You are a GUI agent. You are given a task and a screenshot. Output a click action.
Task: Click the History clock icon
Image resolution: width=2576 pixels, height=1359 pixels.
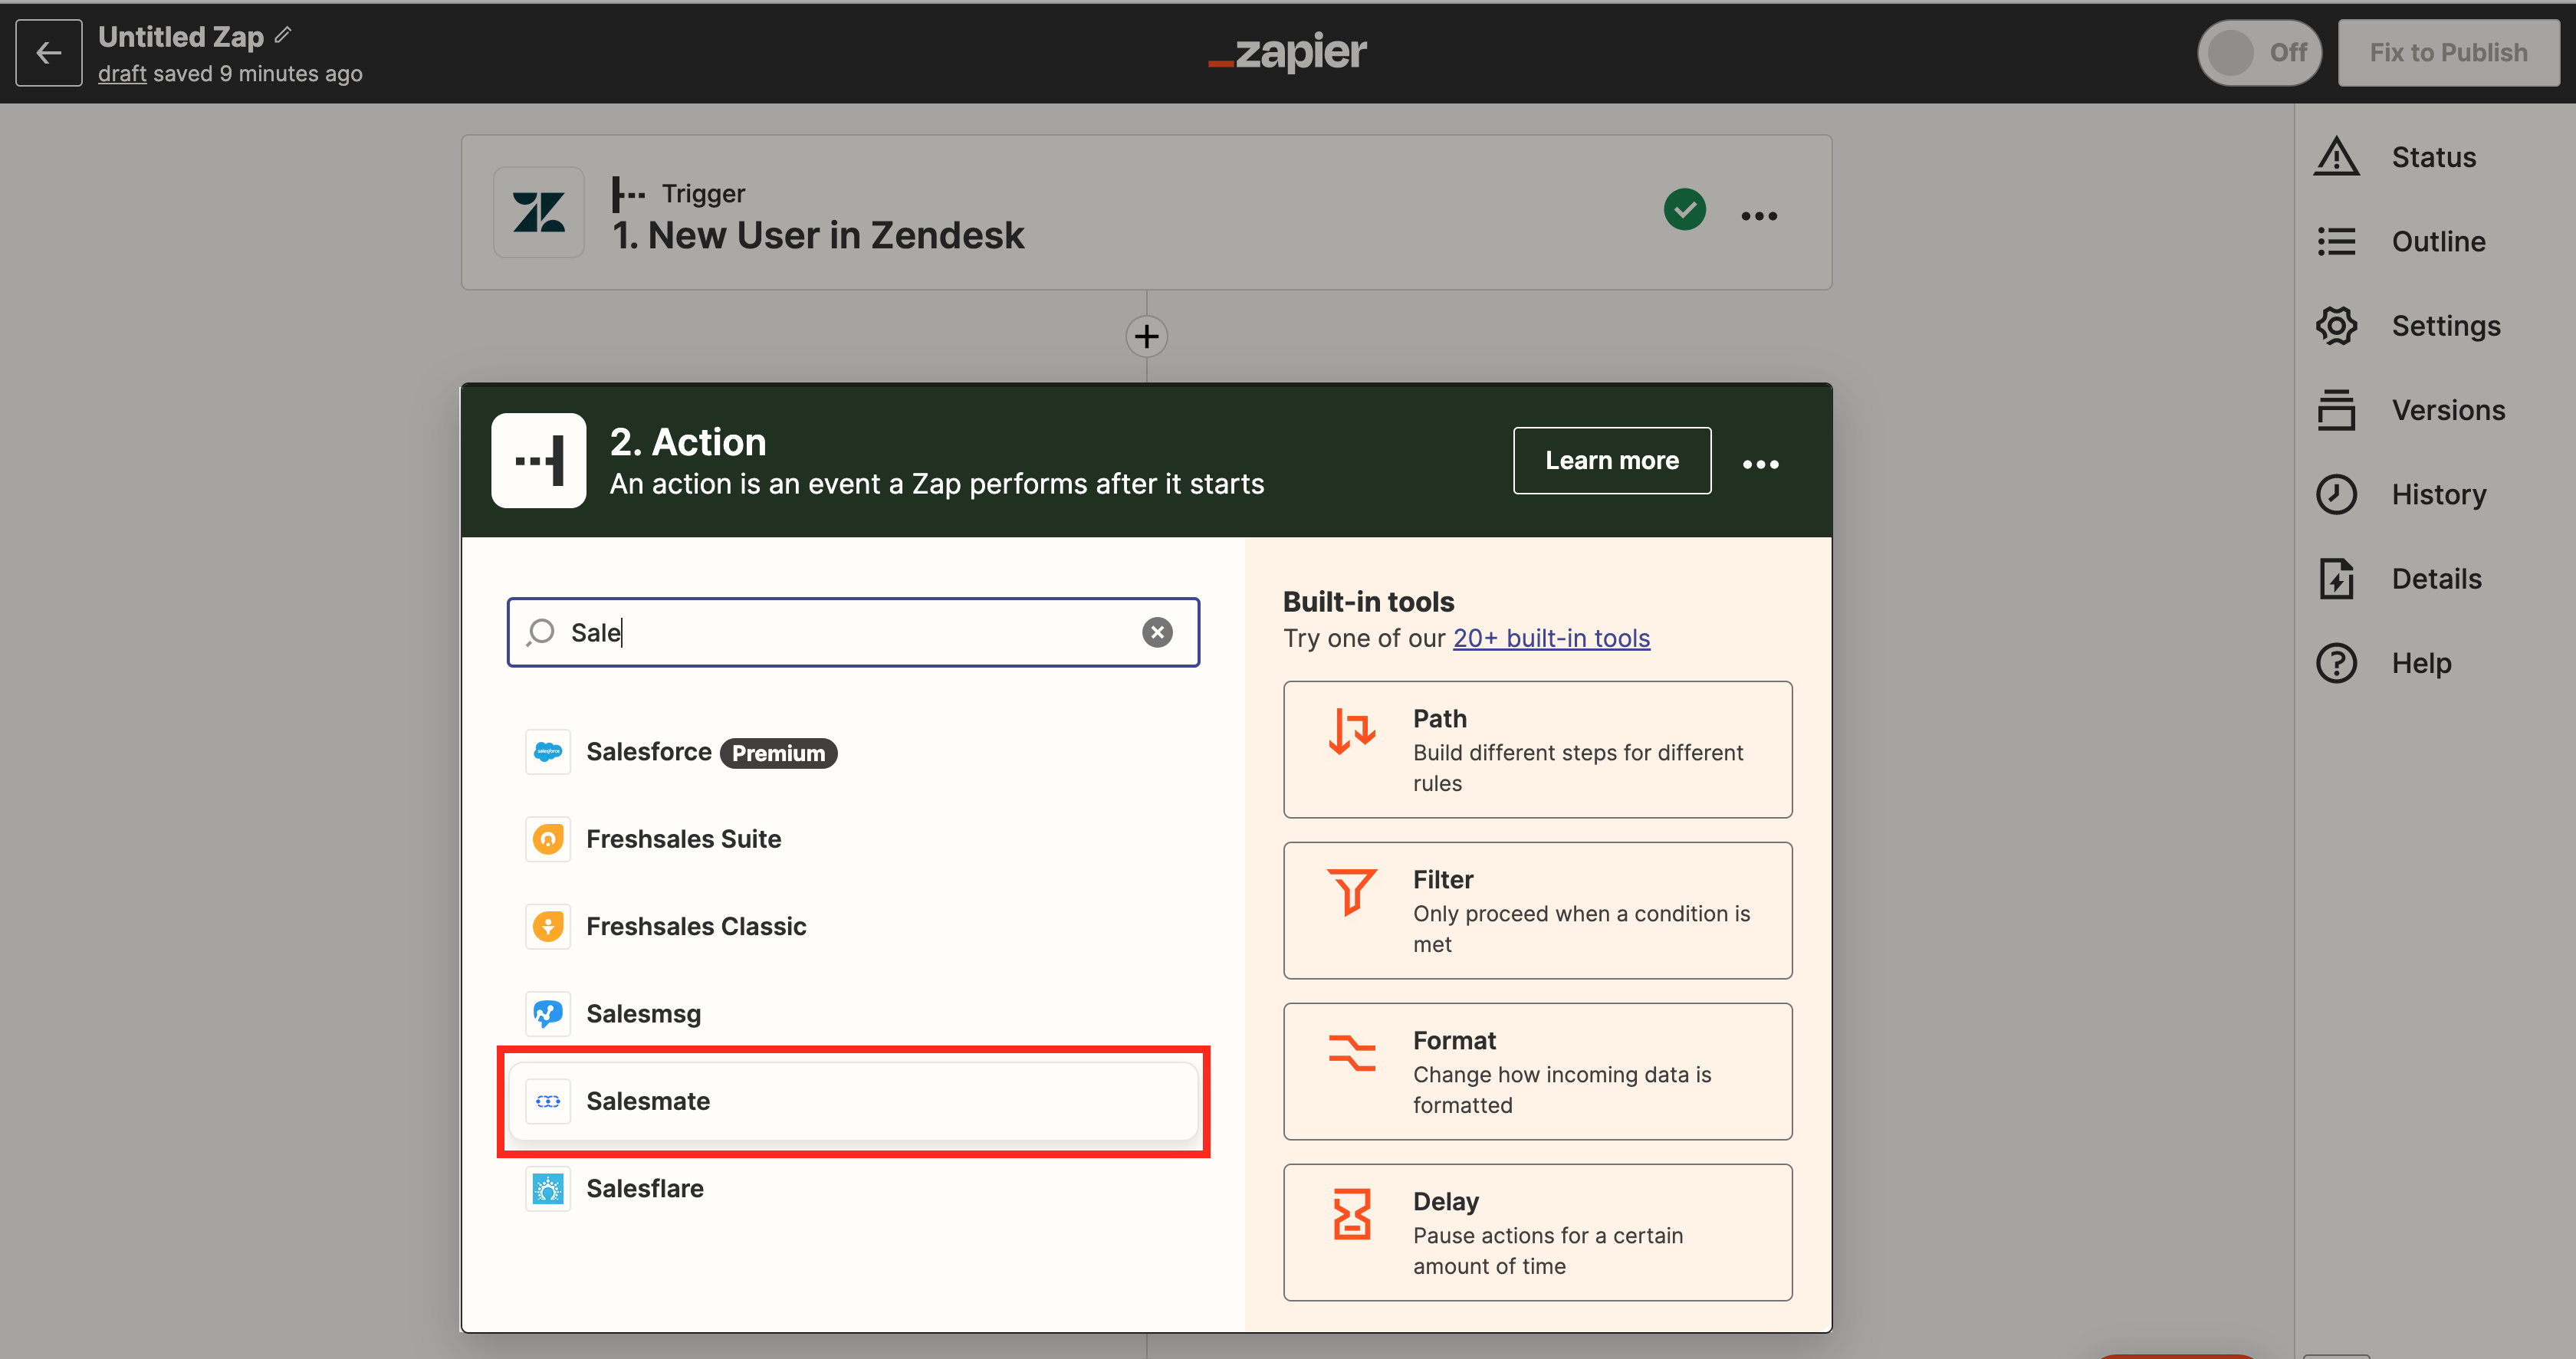[2336, 495]
